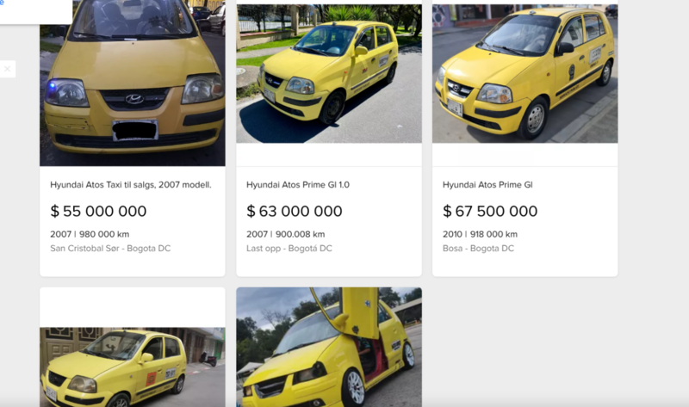Image resolution: width=689 pixels, height=407 pixels.
Task: View the photo of the 2010 Atos Prime Gl
Action: coord(525,73)
